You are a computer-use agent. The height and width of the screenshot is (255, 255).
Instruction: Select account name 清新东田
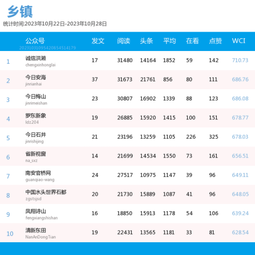coord(36,231)
